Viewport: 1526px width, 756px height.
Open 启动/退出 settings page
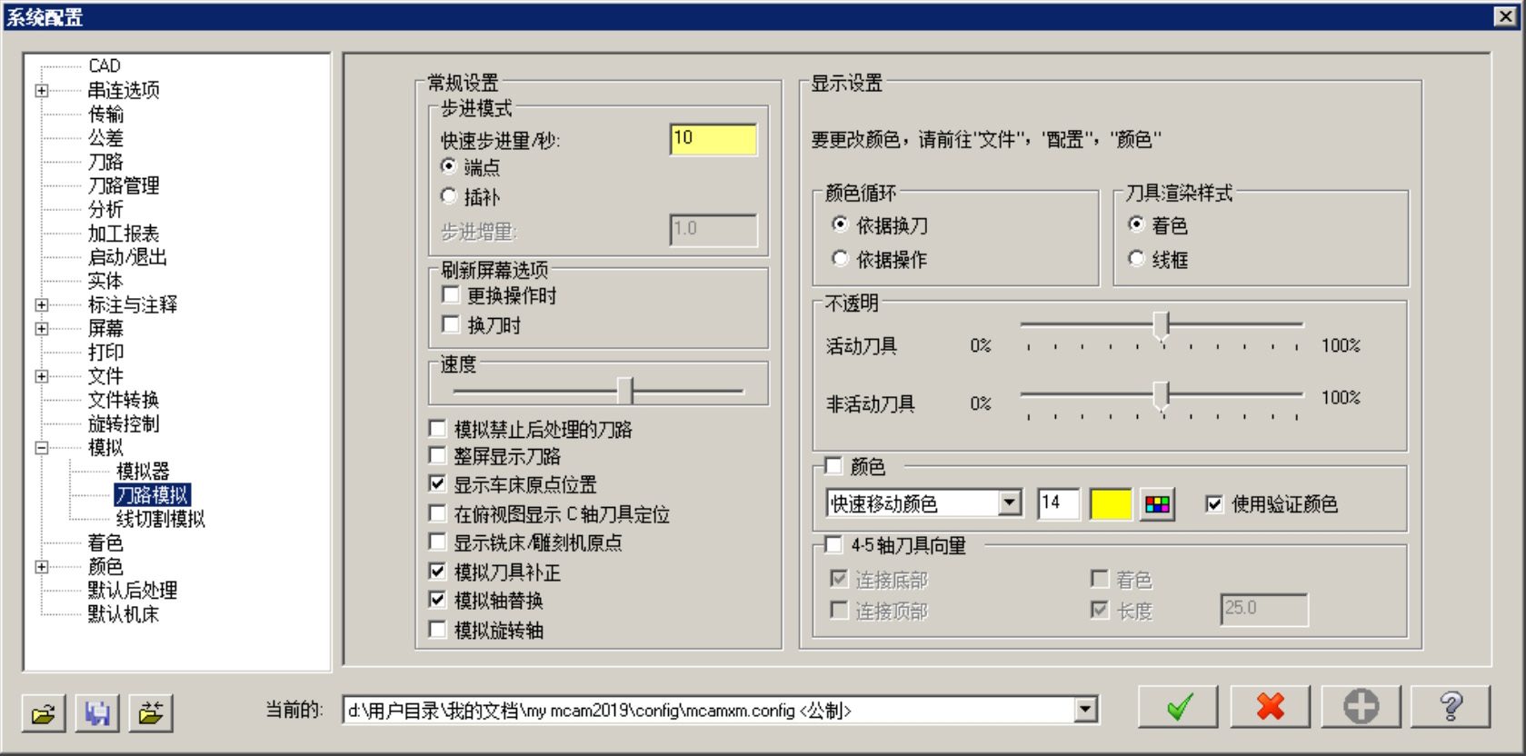127,257
